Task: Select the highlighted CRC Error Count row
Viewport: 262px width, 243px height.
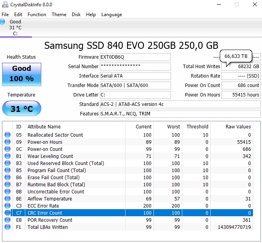Action: click(x=128, y=213)
